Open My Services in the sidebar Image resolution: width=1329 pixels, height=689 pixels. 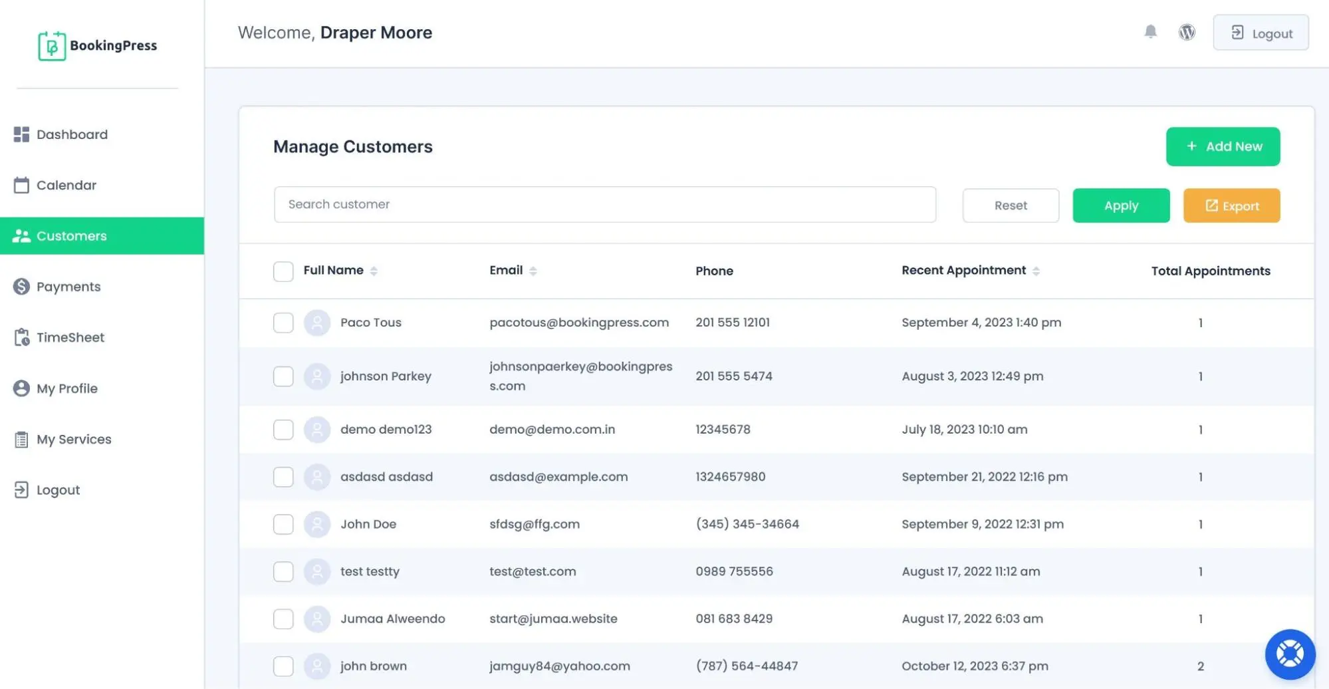point(73,440)
